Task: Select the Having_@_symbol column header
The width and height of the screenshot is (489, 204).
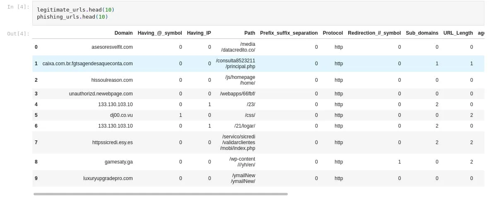Action: coord(159,33)
